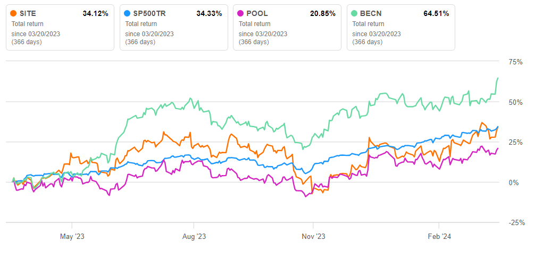The image size is (551, 257).
Task: Click the orange SITE color dot
Action: coord(15,13)
